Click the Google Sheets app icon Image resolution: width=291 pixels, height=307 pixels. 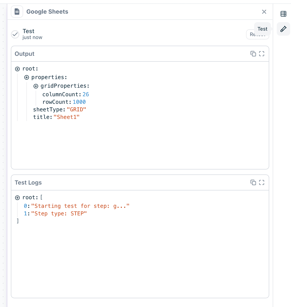pos(17,12)
